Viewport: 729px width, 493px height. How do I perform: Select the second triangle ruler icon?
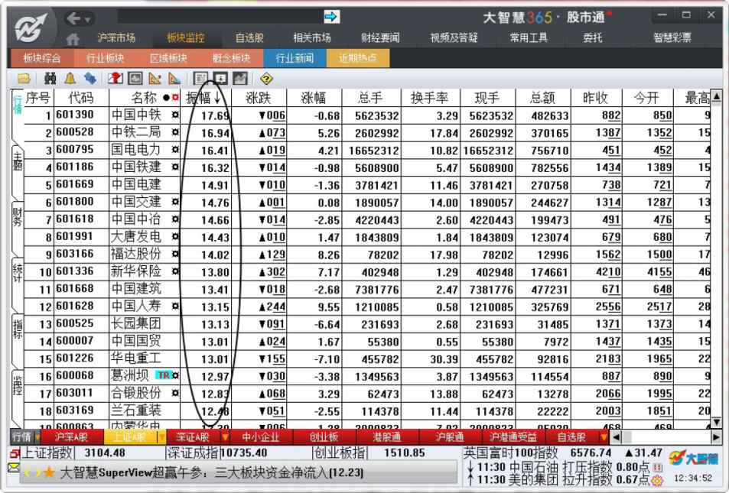(x=174, y=79)
